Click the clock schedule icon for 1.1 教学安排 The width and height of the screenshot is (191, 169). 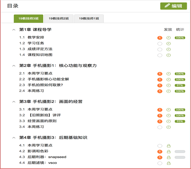tap(168, 38)
